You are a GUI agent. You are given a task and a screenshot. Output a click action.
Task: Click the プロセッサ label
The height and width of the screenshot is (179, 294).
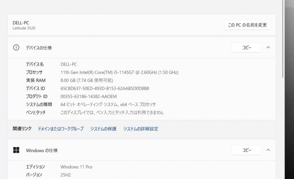tap(34, 72)
